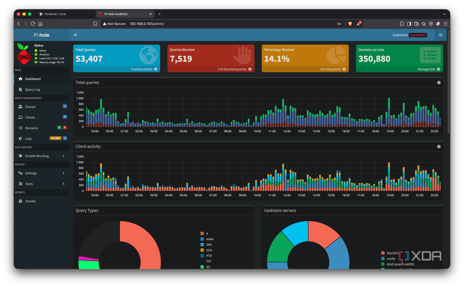Open Leo AI sparkle icon
The width and height of the screenshot is (464, 287).
click(x=423, y=24)
